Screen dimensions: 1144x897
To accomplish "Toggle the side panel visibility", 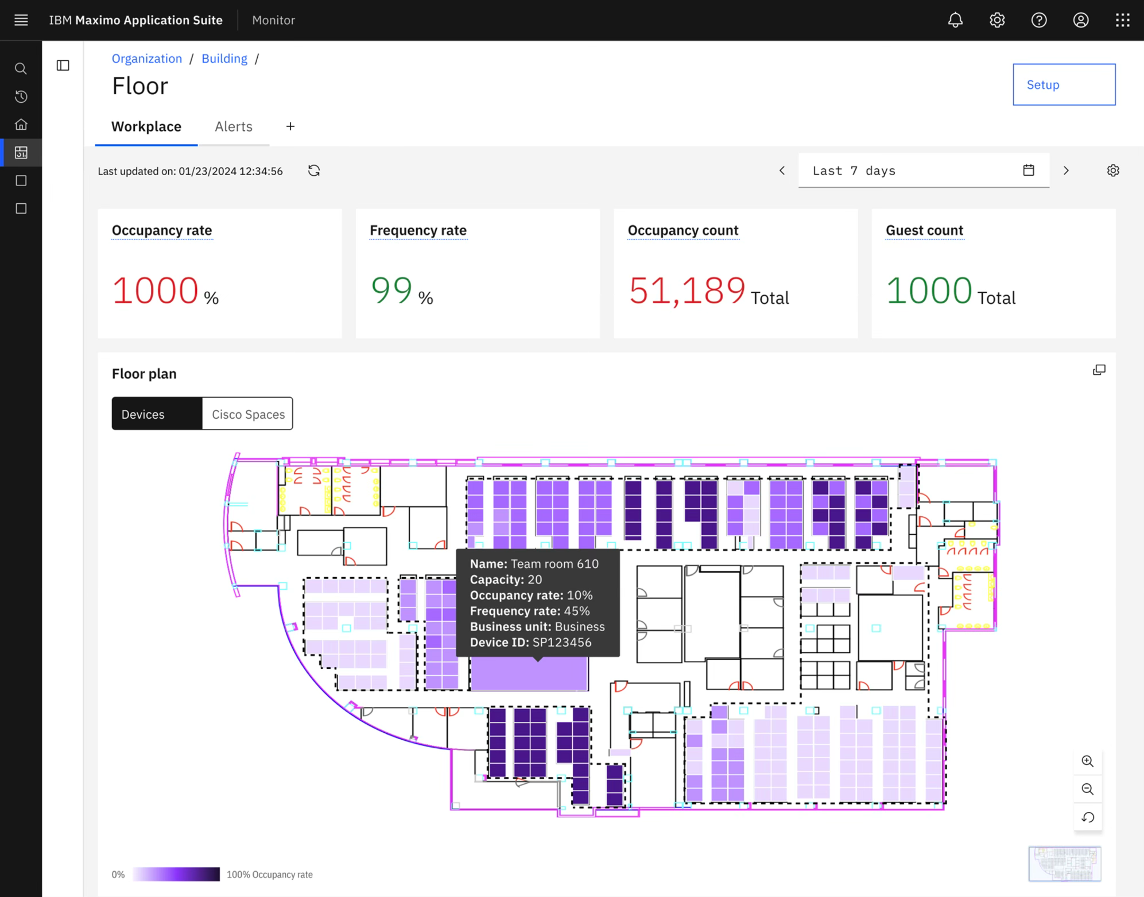I will click(x=63, y=65).
